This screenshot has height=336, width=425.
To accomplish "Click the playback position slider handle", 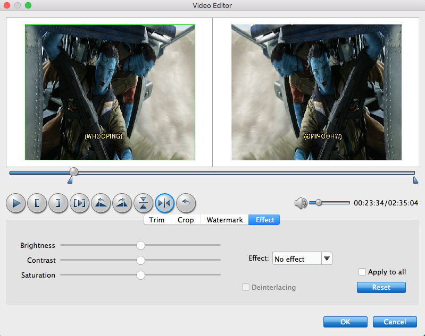I will tap(73, 172).
